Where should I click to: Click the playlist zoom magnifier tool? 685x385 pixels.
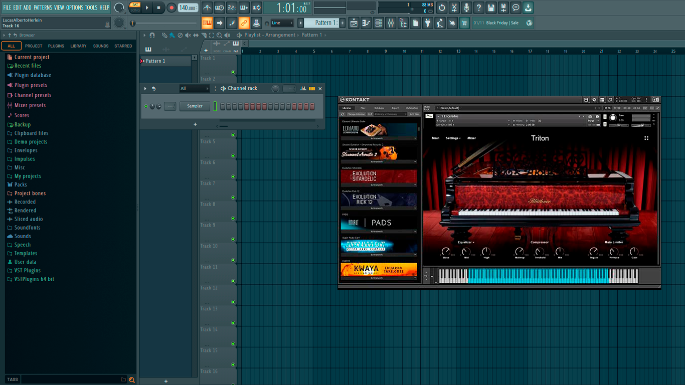click(x=220, y=35)
